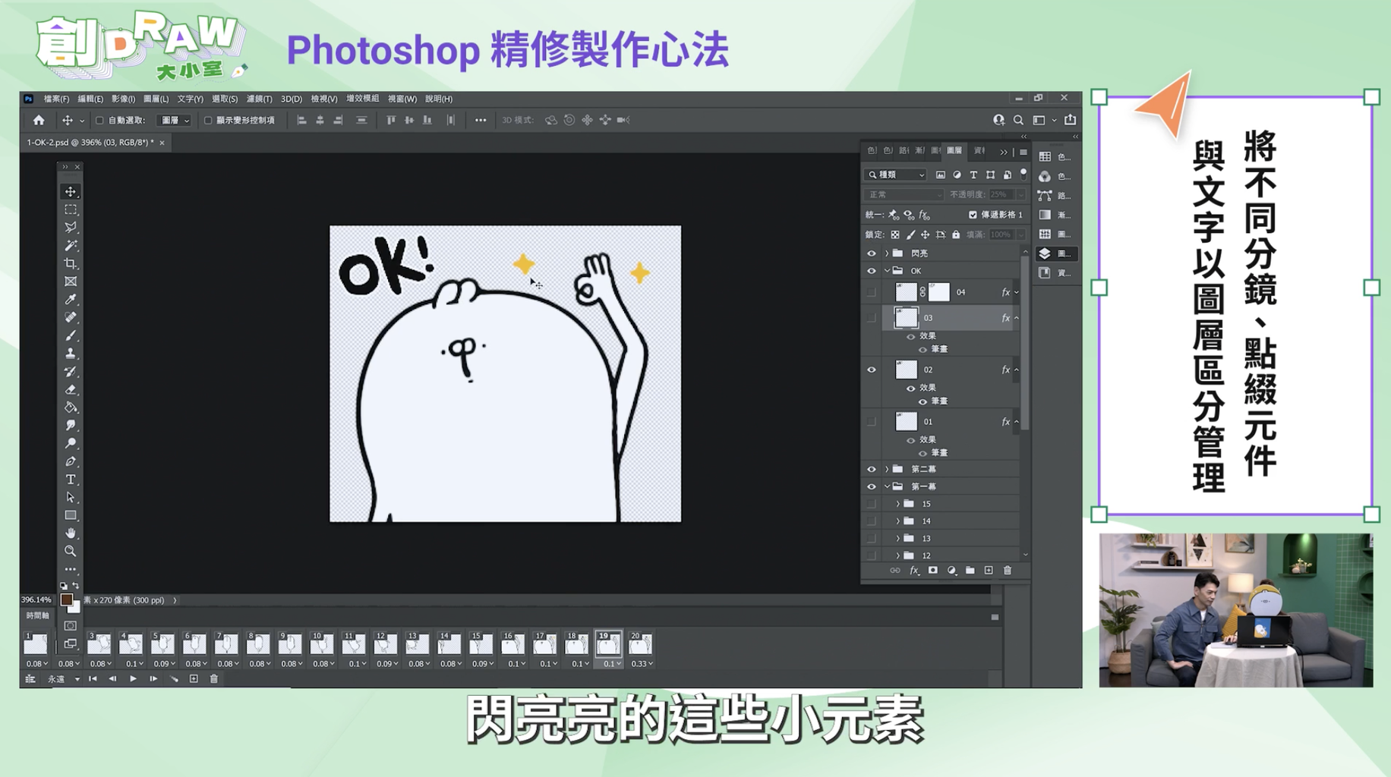Screen dimensions: 1391x777
Task: Click the Home icon in options bar
Action: click(x=39, y=120)
